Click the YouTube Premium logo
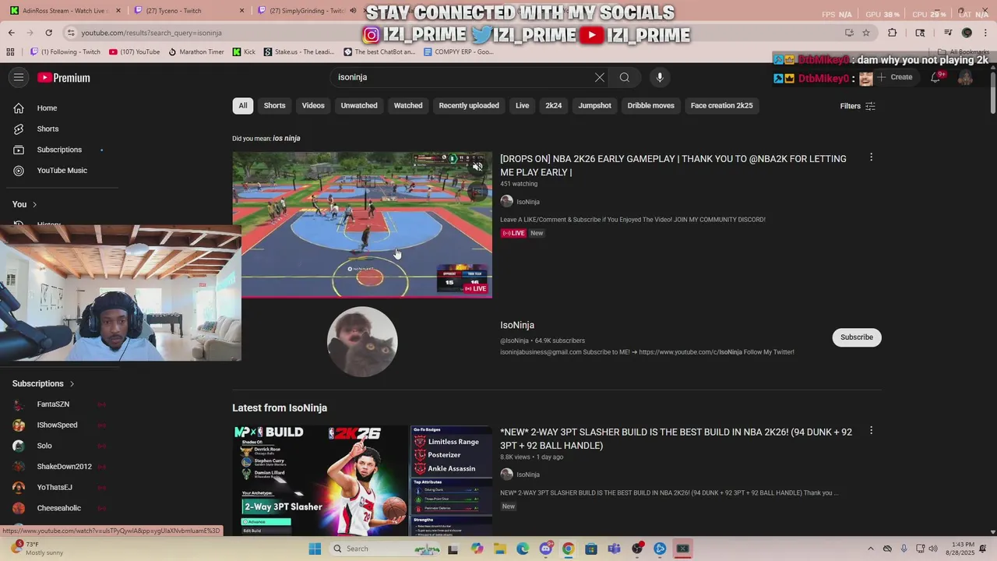Screen dimensions: 997x561 coord(64,77)
